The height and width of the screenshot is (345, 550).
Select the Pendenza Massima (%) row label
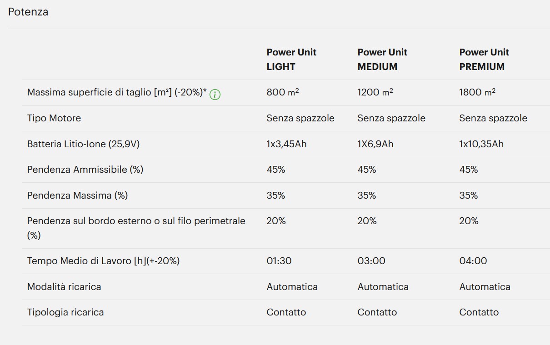tap(77, 195)
